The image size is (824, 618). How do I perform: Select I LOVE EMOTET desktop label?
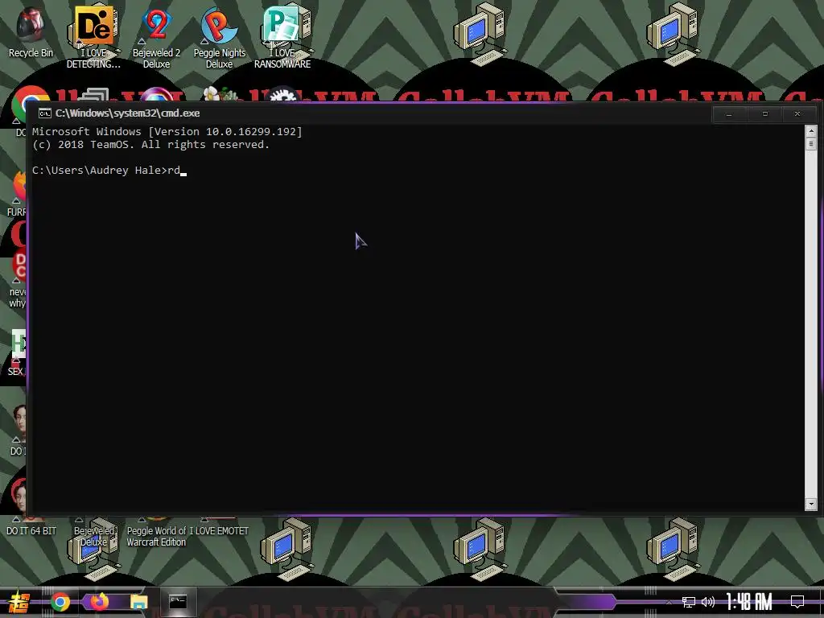[x=219, y=531]
